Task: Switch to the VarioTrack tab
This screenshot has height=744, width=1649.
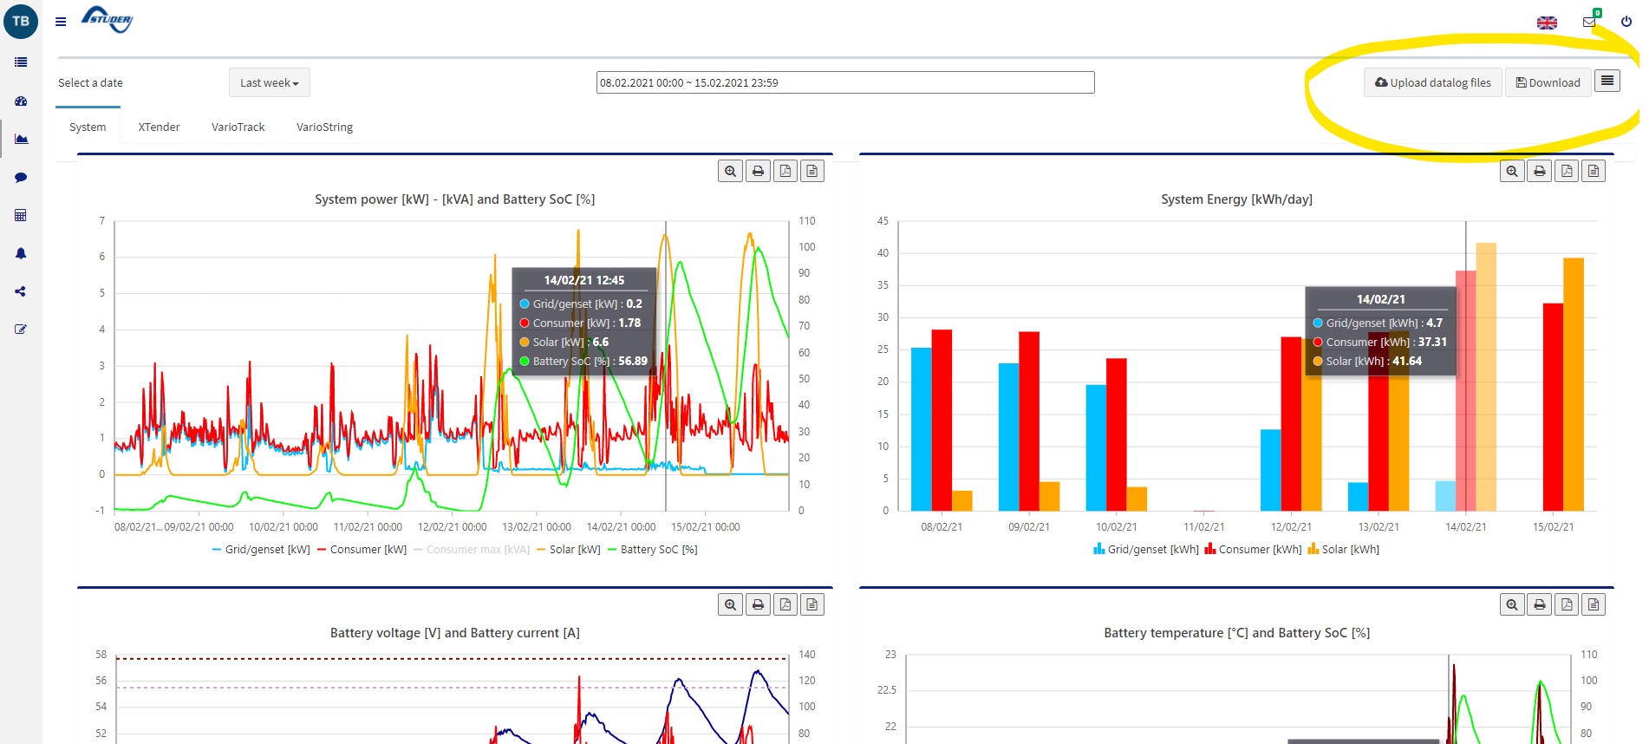Action: pyautogui.click(x=238, y=127)
